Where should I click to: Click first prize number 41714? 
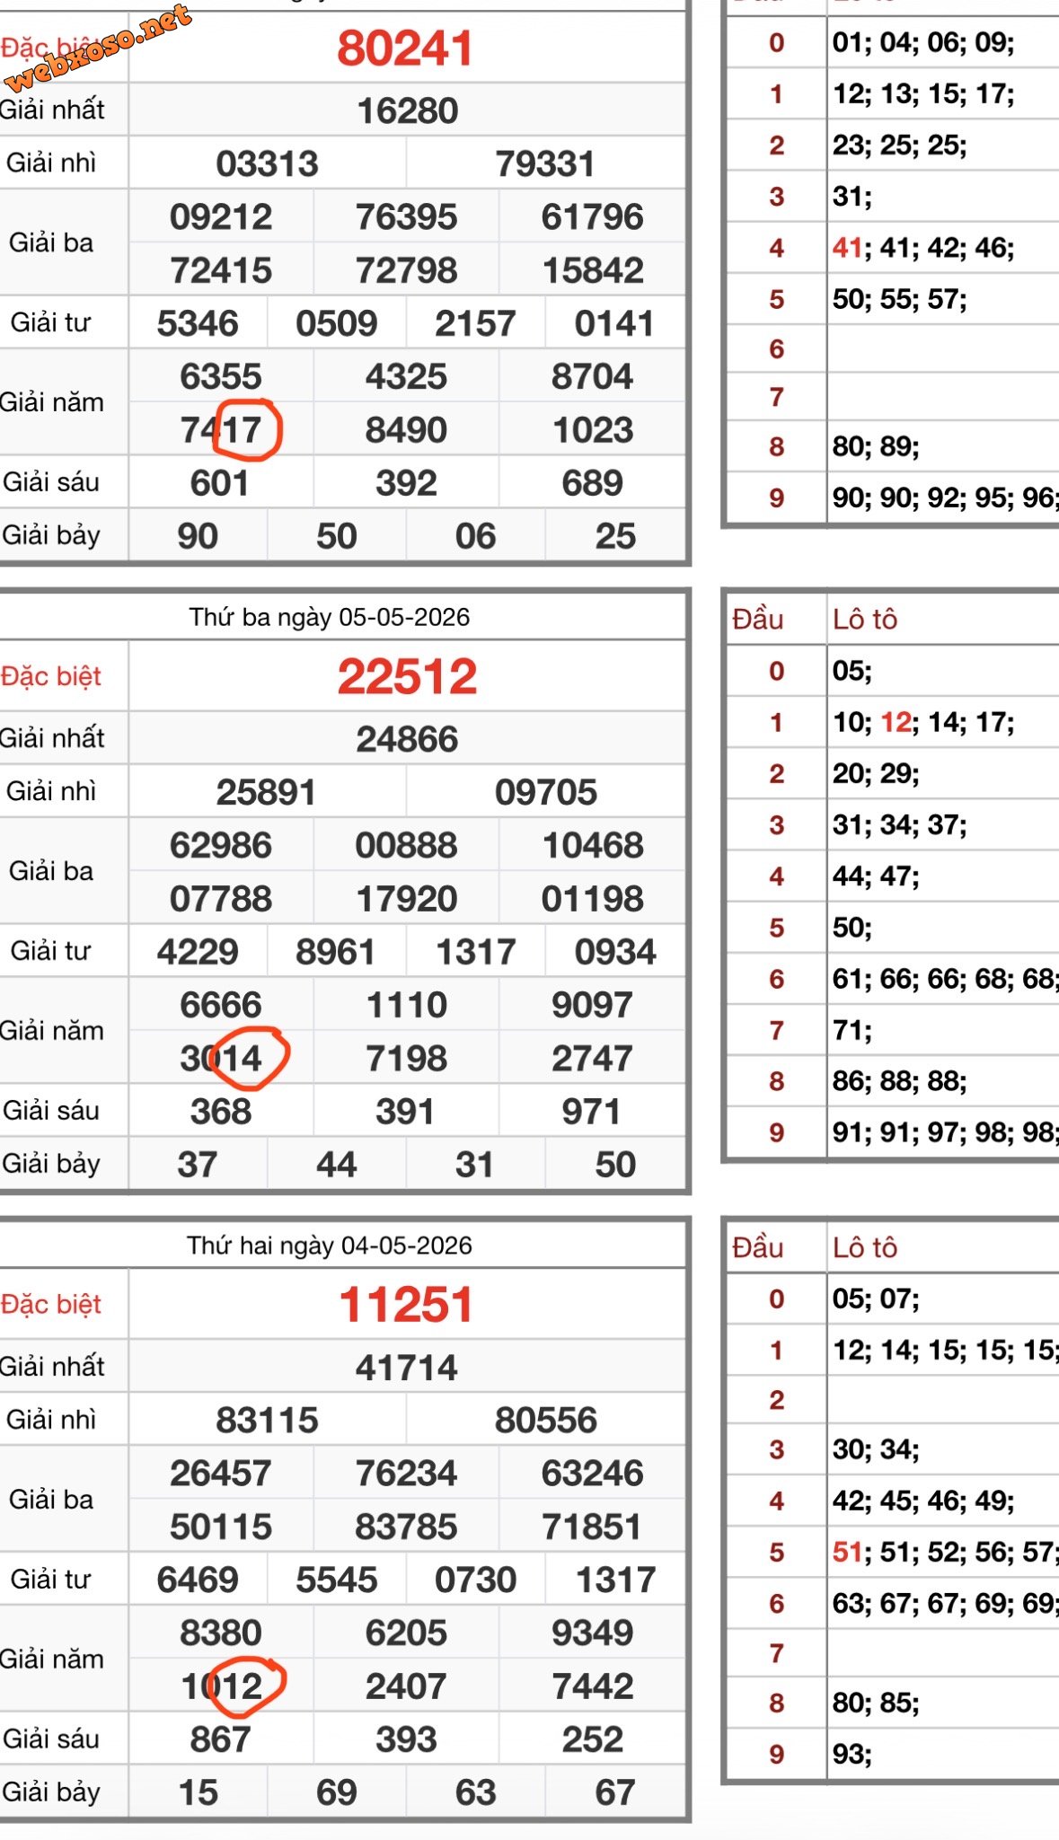(407, 1369)
